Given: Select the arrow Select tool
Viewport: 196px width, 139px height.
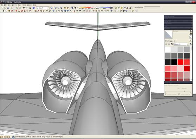Looking at the screenshot, I should (x=4, y=11).
